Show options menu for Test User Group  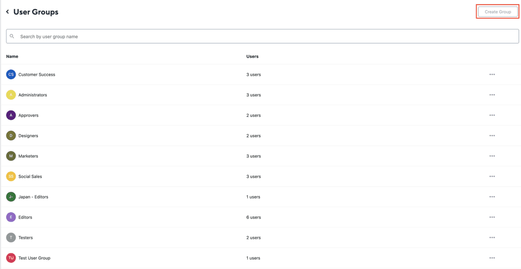pyautogui.click(x=492, y=258)
